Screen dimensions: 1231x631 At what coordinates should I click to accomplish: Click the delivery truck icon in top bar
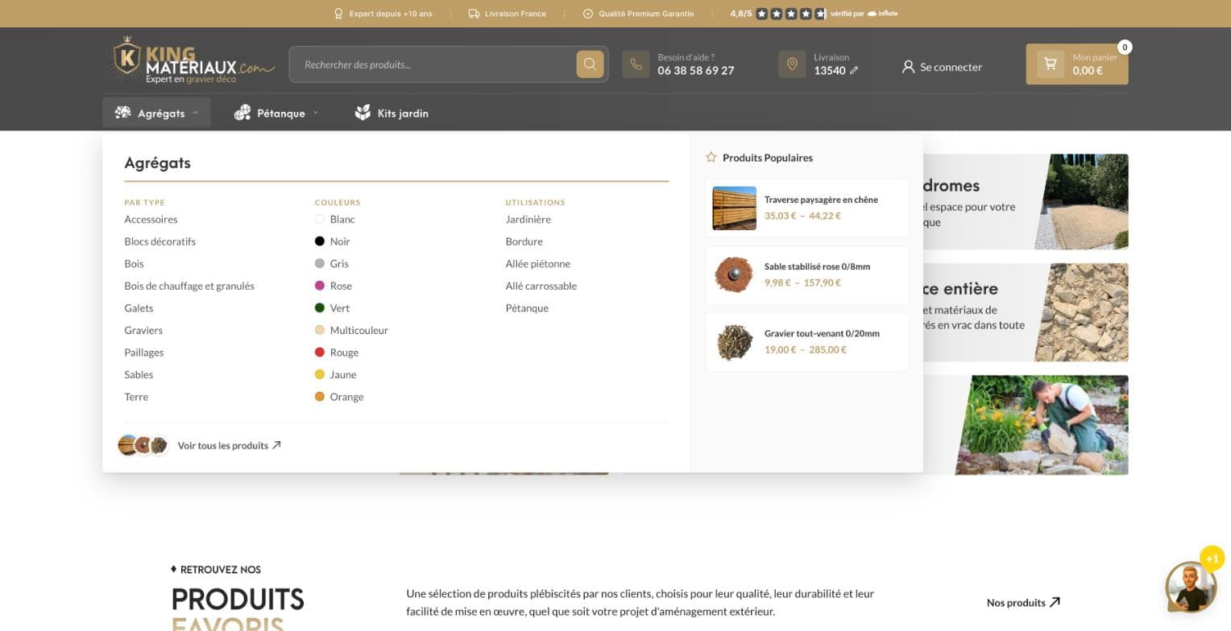click(x=474, y=14)
